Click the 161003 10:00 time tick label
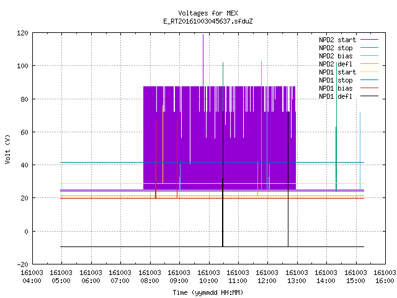This screenshot has height=298, width=397. [208, 277]
